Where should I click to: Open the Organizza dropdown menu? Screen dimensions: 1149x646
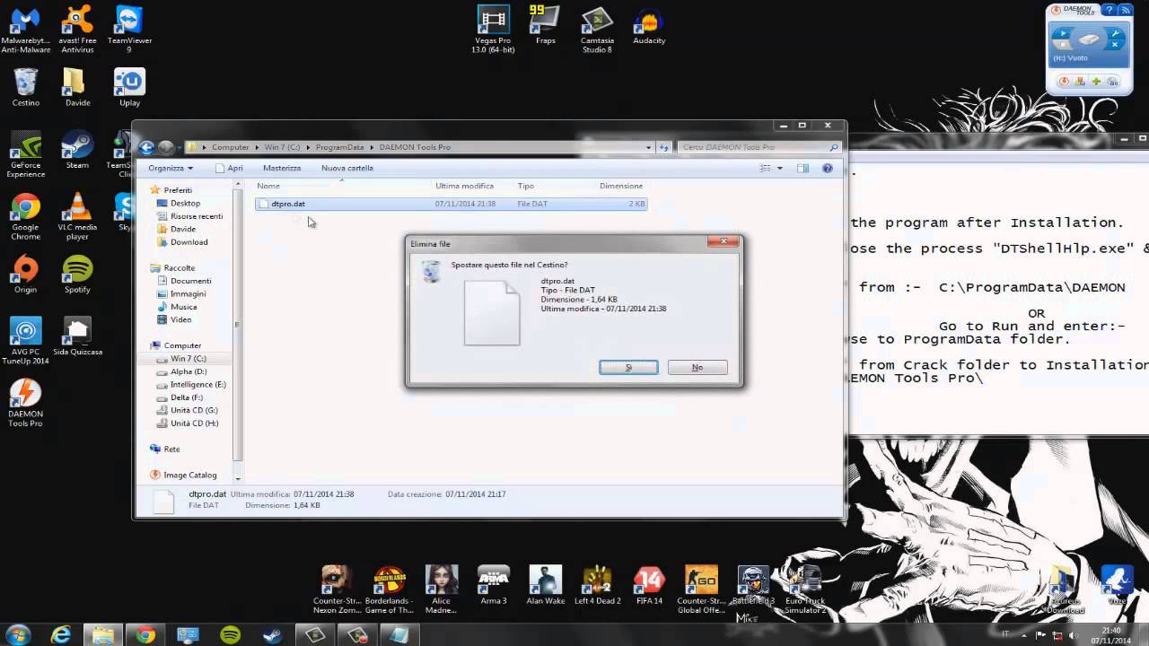click(x=171, y=168)
